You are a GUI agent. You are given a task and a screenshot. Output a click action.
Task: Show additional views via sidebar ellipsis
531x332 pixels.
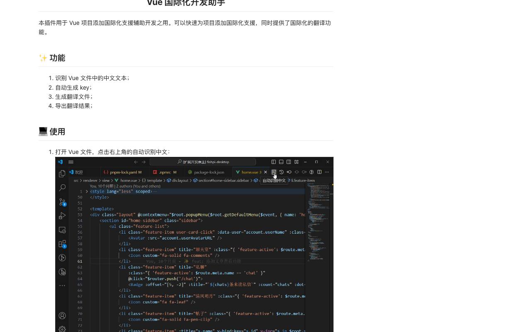click(x=62, y=286)
